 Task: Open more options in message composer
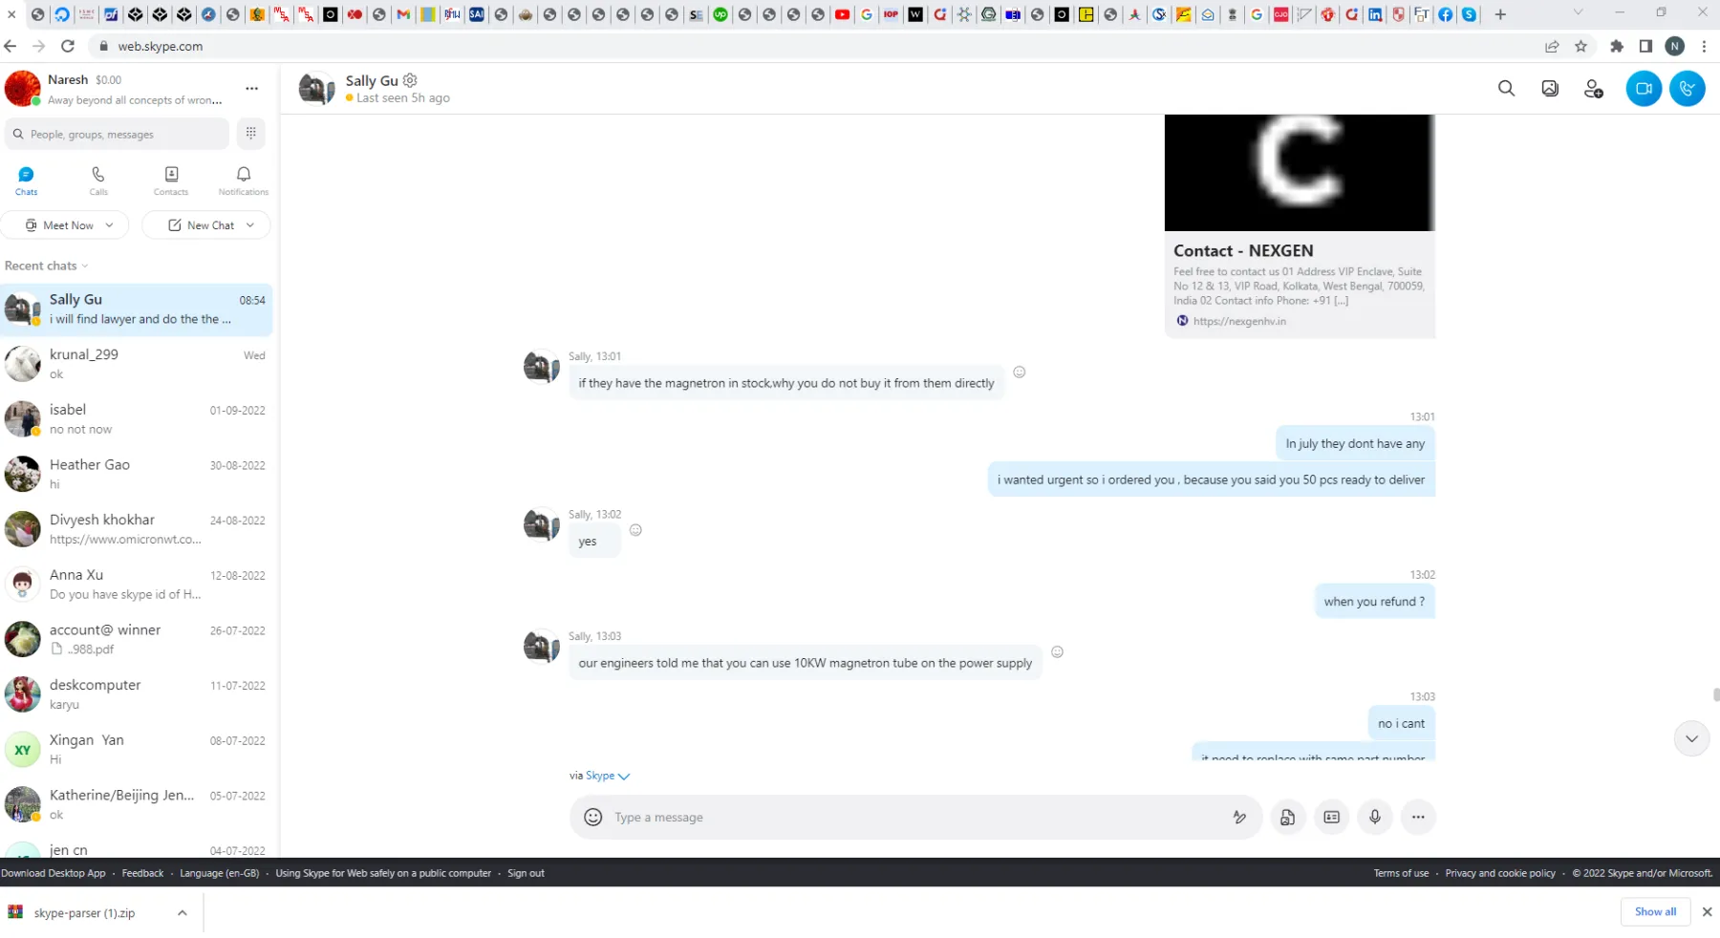[1418, 817]
